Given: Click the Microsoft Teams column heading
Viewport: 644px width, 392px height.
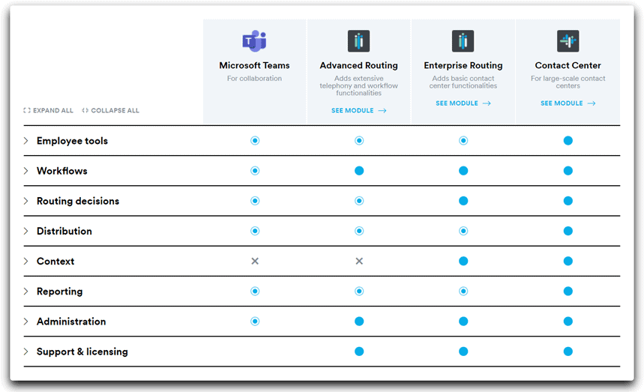Looking at the screenshot, I should [x=254, y=65].
